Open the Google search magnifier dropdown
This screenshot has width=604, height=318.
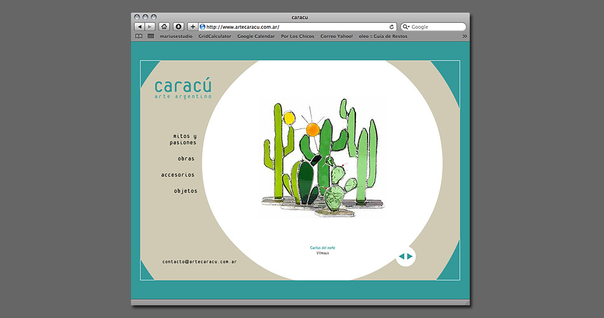(406, 27)
